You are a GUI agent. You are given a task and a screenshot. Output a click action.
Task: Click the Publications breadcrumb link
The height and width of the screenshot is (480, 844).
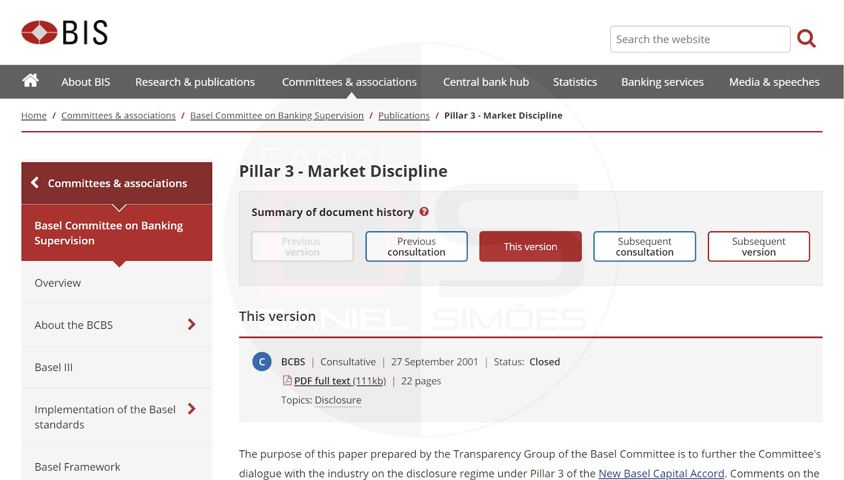(x=404, y=115)
